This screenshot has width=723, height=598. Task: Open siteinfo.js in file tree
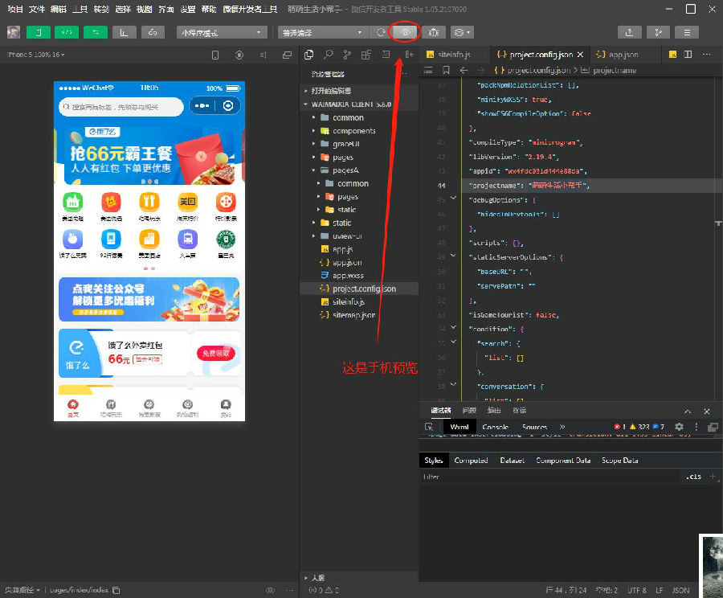point(349,301)
